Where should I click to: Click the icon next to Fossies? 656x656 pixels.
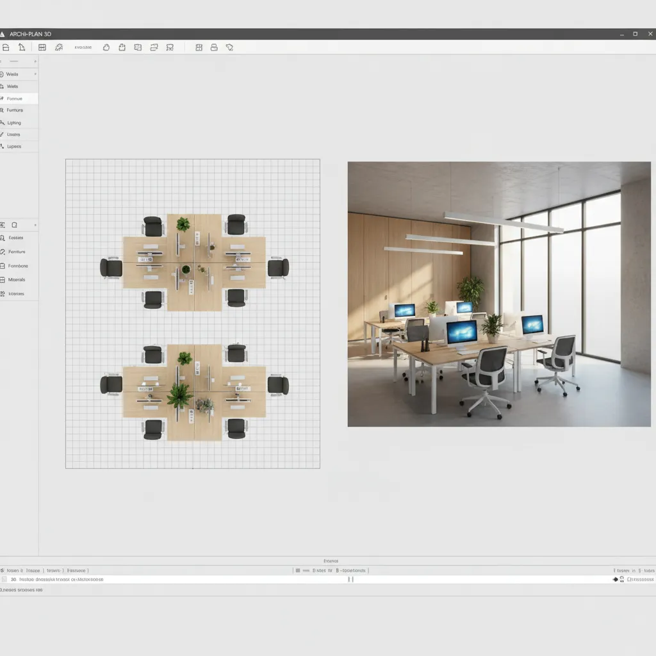3,238
